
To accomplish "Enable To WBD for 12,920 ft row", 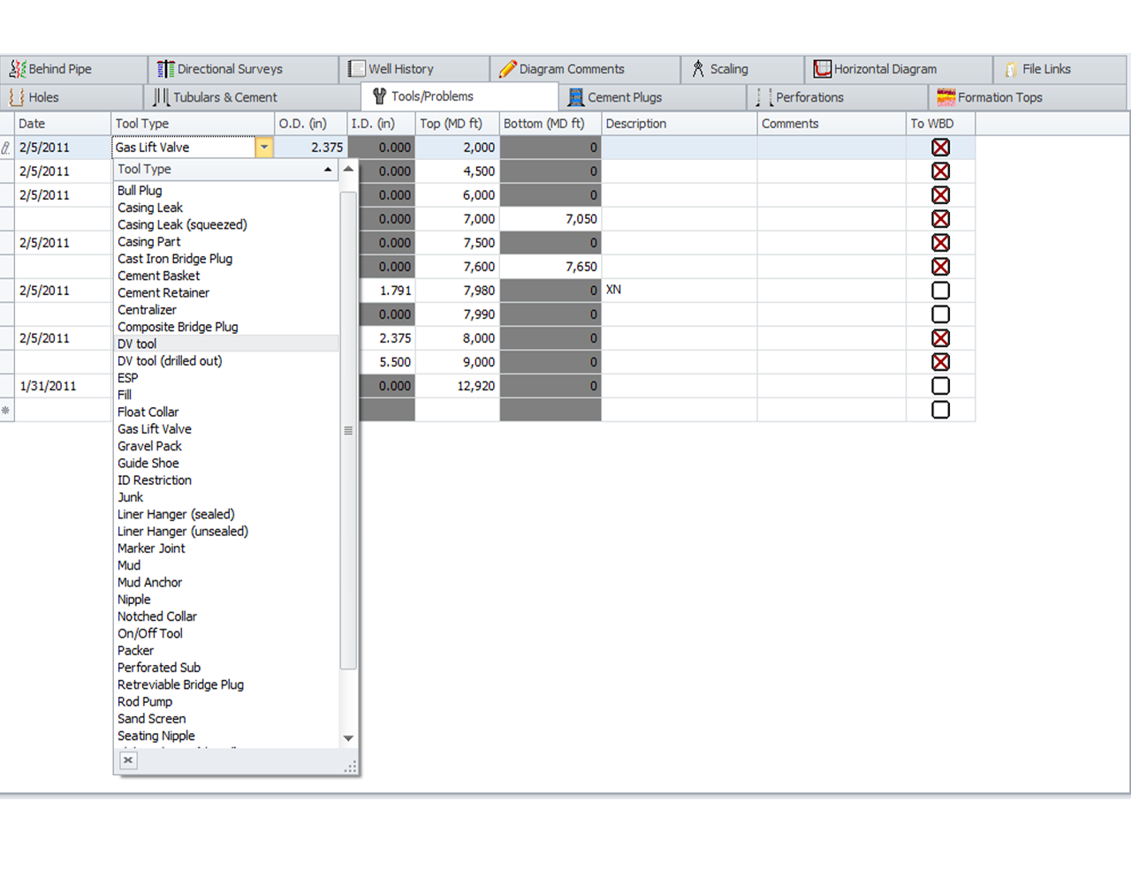I will pyautogui.click(x=940, y=386).
